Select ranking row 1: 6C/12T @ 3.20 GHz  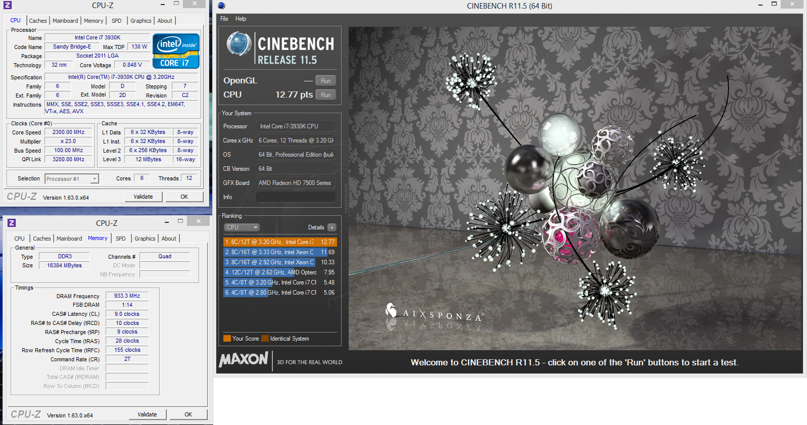(280, 242)
